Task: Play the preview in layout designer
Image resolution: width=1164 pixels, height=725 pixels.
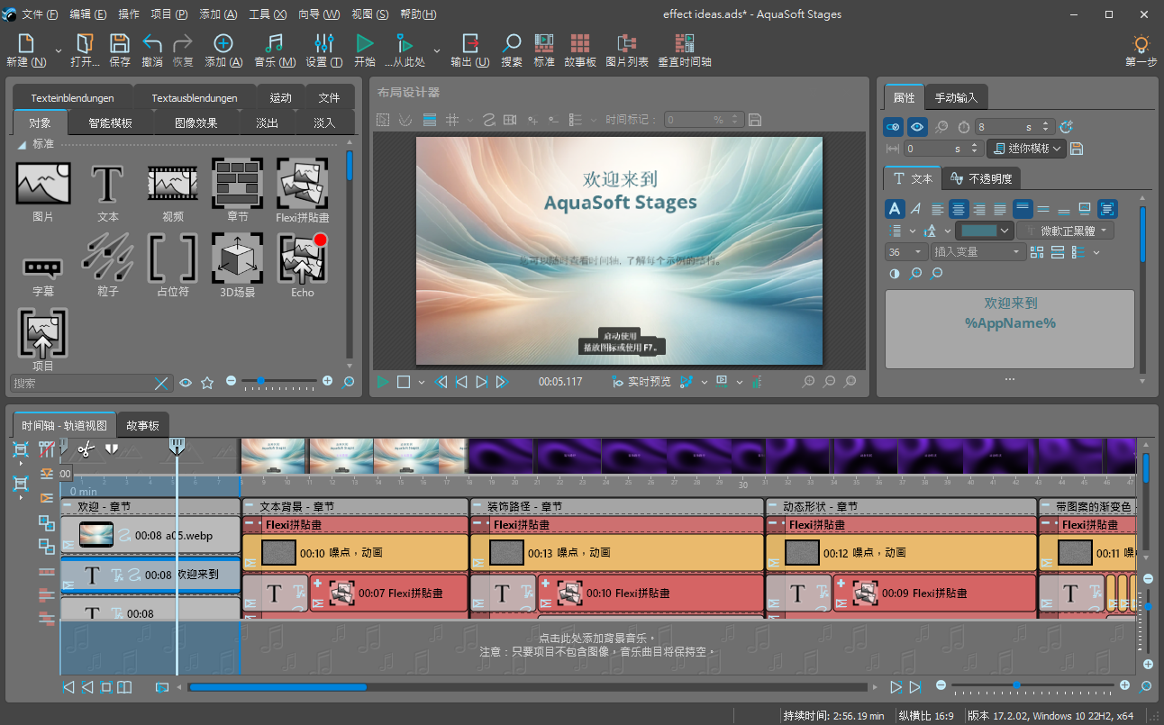Action: (384, 382)
